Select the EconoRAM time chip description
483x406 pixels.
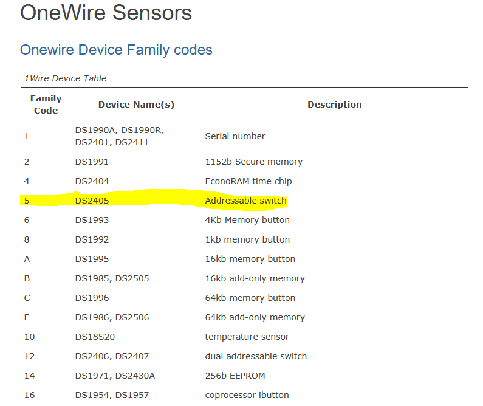(248, 181)
